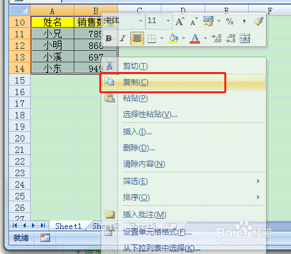Screen dimensions: 291x254
Task: Apply the Percent Style format
Action: (229, 21)
